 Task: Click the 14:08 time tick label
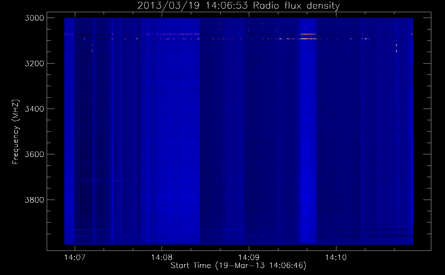click(162, 258)
